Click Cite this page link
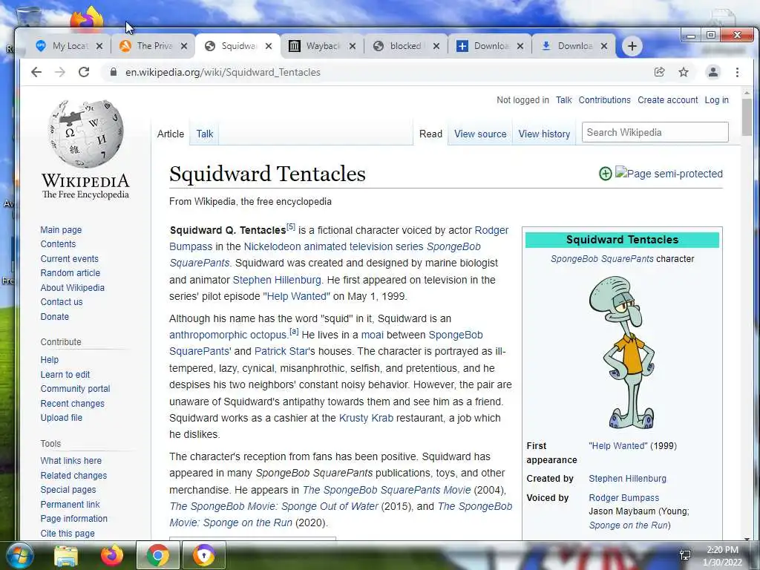The height and width of the screenshot is (570, 760). (68, 533)
